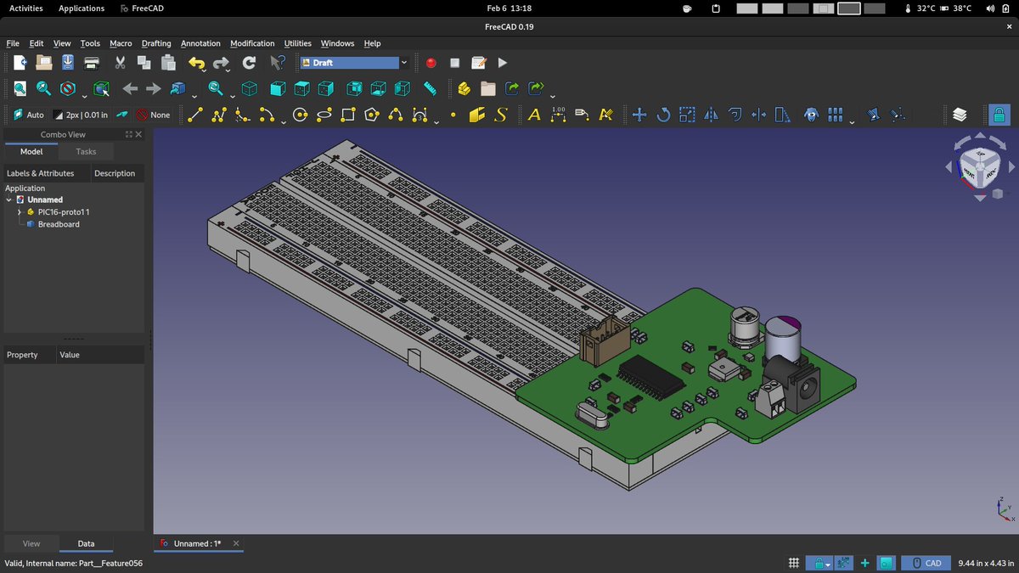The width and height of the screenshot is (1019, 573).
Task: Toggle the Draft snap lock button
Action: (x=999, y=115)
